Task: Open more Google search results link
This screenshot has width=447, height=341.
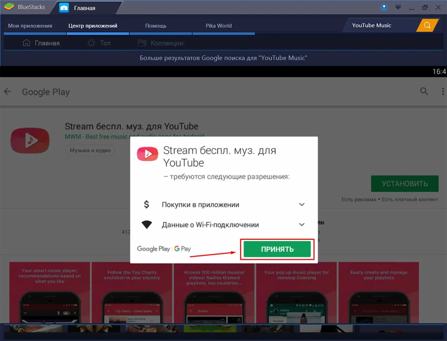Action: pos(223,58)
